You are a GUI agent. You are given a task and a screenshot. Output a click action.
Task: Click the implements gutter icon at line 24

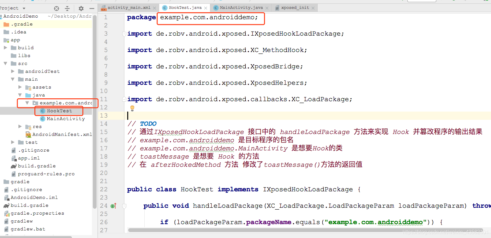(113, 206)
